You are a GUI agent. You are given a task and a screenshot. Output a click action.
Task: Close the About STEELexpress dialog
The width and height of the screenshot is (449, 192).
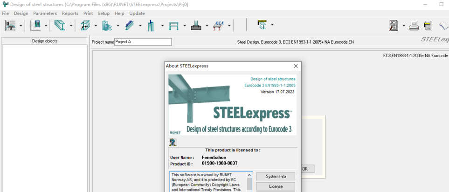(x=296, y=66)
